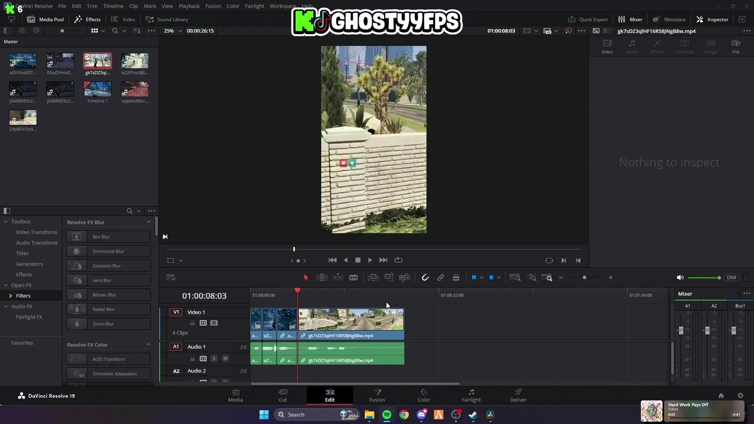
Task: Click the Windows Start button
Action: (x=264, y=415)
